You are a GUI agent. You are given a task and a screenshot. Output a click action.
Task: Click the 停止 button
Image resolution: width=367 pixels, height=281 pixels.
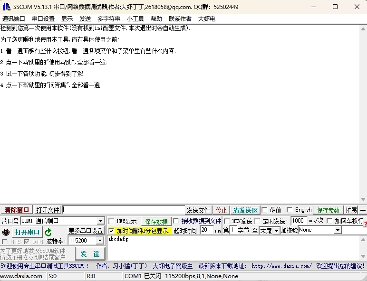[x=221, y=210]
